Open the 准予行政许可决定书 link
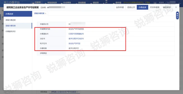 tap(76, 39)
